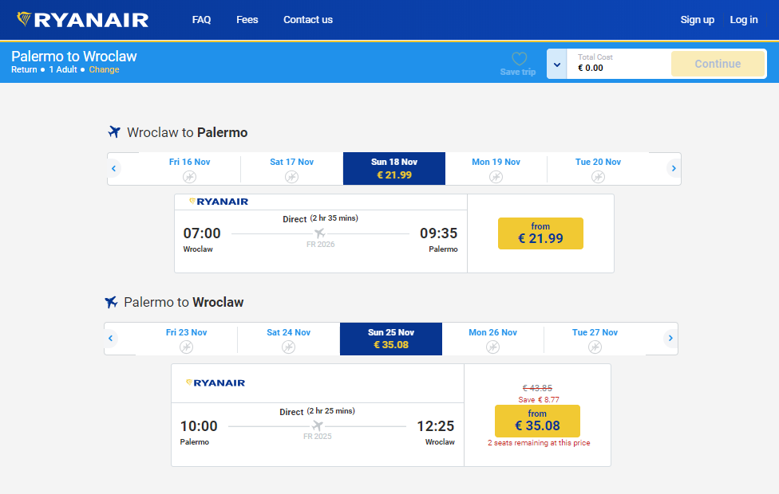Choose the from € 21.99 fare button
This screenshot has width=779, height=494.
pyautogui.click(x=540, y=233)
